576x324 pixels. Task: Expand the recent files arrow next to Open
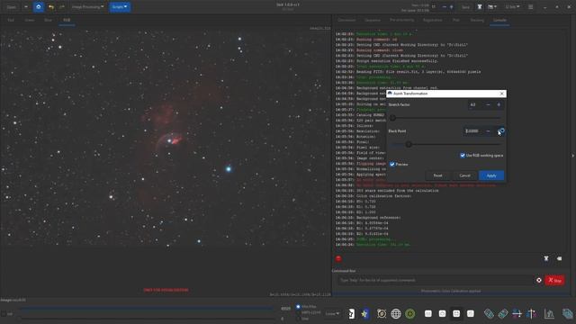[x=26, y=7]
